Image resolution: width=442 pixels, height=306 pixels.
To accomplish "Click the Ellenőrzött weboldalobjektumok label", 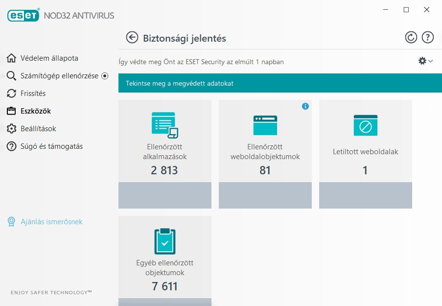I will click(x=265, y=152).
